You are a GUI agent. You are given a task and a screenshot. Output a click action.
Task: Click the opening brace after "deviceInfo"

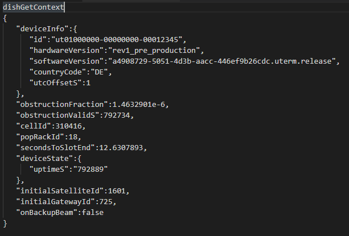pyautogui.click(x=75, y=29)
